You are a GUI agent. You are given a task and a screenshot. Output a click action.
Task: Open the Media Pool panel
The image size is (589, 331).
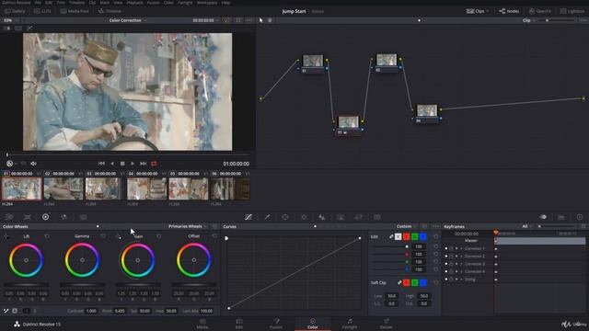coord(75,11)
